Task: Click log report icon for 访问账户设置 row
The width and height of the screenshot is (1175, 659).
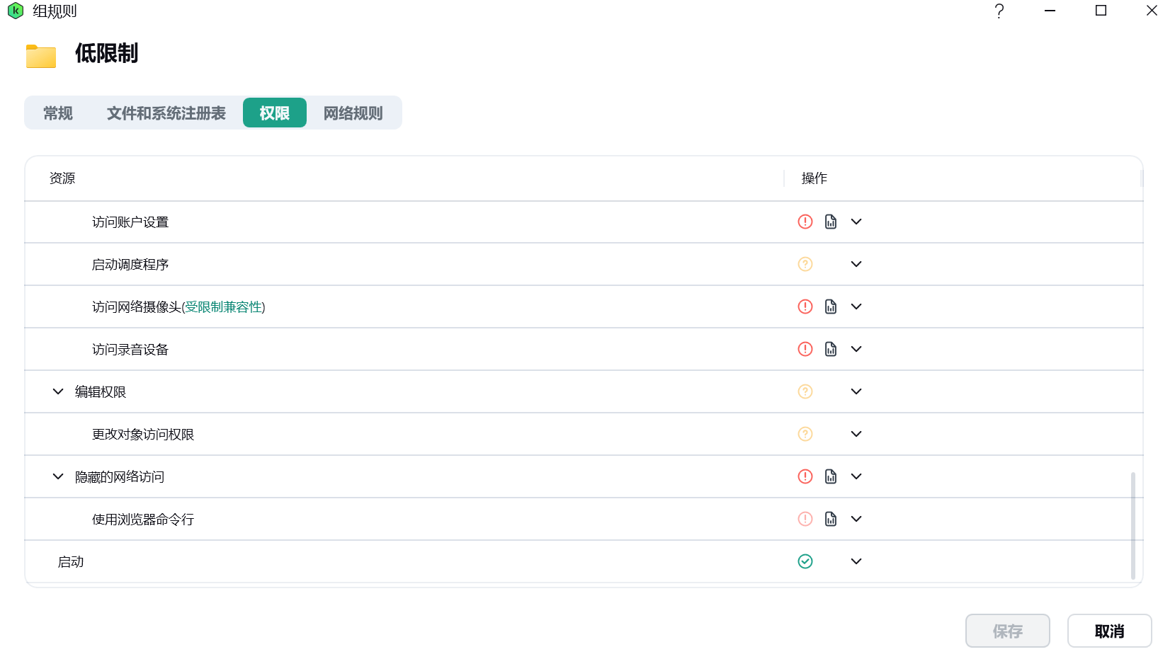Action: click(831, 222)
